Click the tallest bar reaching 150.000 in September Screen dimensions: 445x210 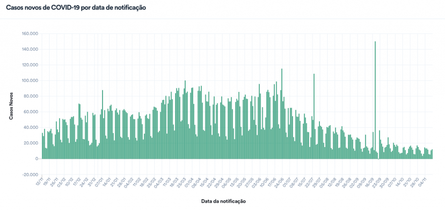click(x=375, y=100)
